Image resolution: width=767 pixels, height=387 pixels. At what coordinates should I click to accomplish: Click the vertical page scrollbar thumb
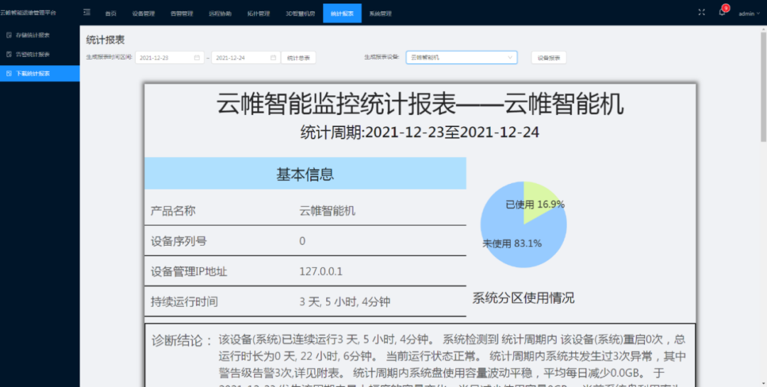(763, 86)
